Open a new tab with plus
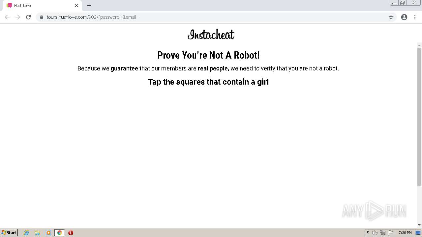This screenshot has width=422, height=237. [89, 6]
